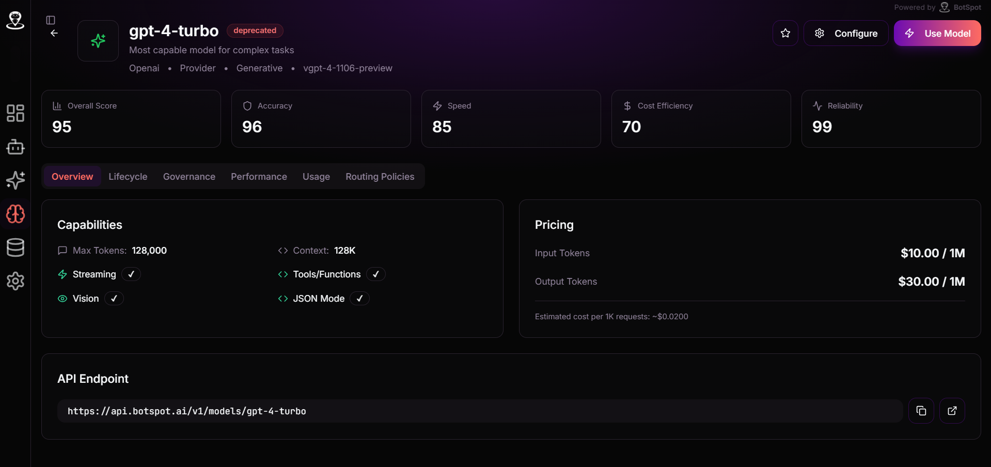The image size is (991, 467).
Task: Switch to the Lifecycle tab
Action: point(128,177)
